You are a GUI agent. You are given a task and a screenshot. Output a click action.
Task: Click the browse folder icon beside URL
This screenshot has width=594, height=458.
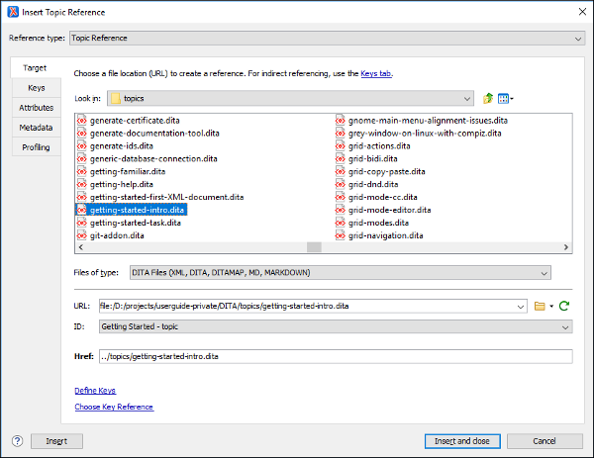point(541,307)
